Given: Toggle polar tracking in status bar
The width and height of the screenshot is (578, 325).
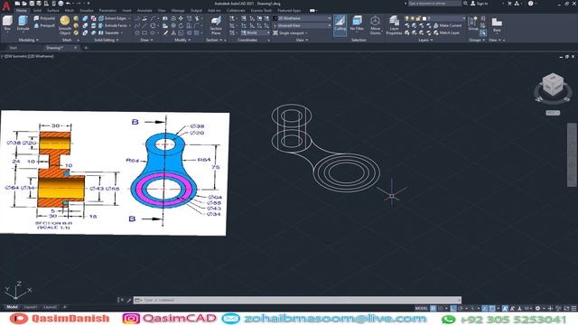Looking at the screenshot, I should tap(461, 309).
